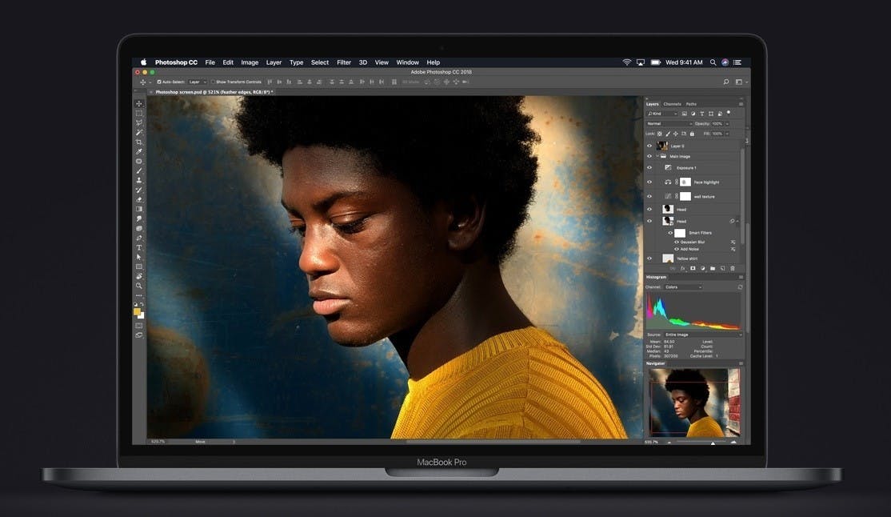Image resolution: width=891 pixels, height=517 pixels.
Task: Select the Horizontal Type tool
Action: point(139,248)
